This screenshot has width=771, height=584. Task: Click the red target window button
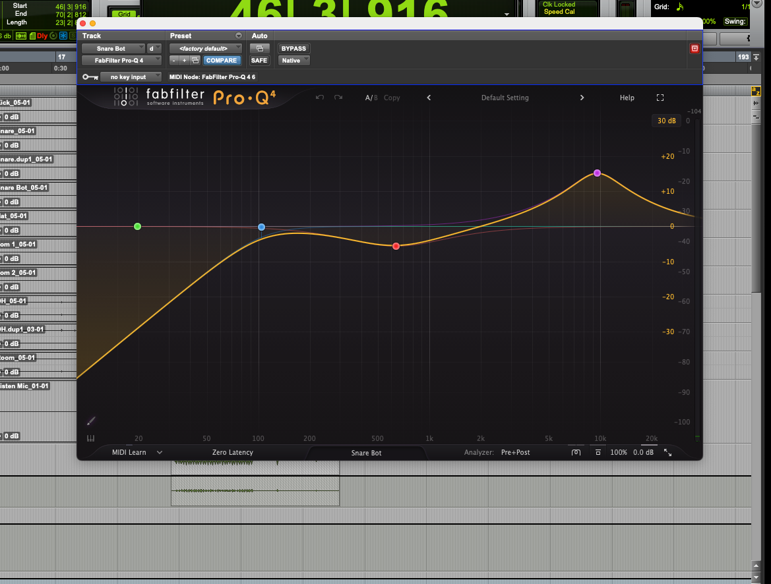(x=694, y=48)
